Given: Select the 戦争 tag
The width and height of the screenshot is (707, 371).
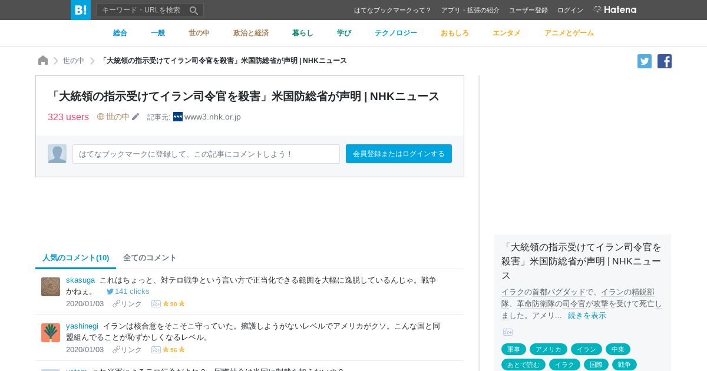Looking at the screenshot, I should pyautogui.click(x=625, y=365).
